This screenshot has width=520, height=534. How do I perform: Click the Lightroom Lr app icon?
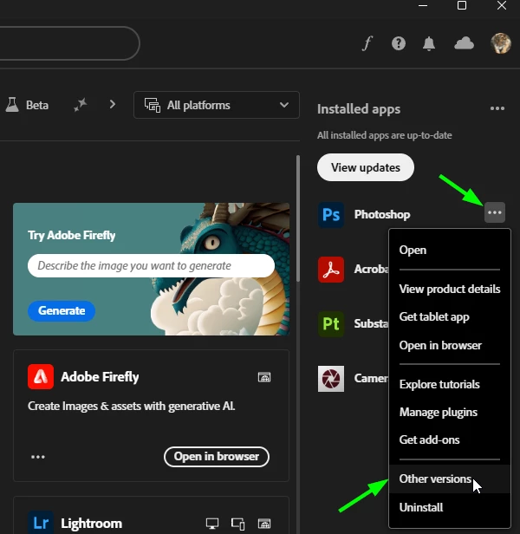pos(41,523)
